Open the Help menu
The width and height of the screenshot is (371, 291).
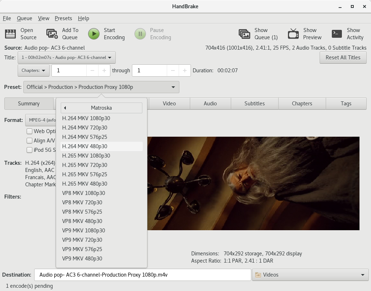(83, 18)
